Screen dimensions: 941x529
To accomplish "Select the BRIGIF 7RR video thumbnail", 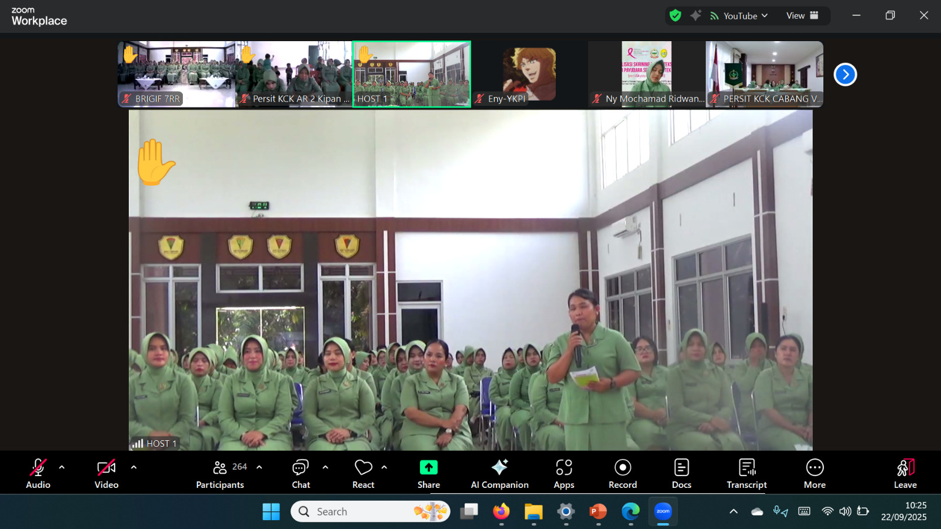I will 176,74.
